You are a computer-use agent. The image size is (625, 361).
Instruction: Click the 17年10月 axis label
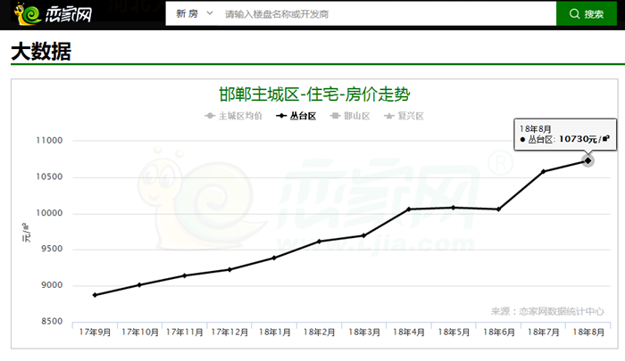click(x=140, y=332)
